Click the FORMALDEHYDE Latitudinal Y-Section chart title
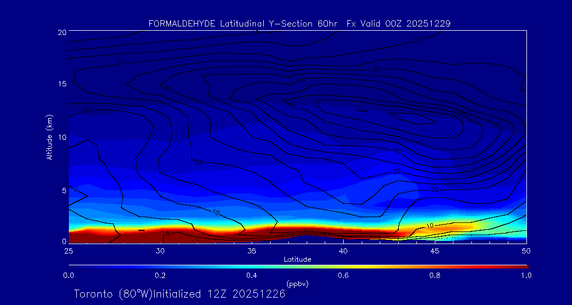 (x=299, y=24)
